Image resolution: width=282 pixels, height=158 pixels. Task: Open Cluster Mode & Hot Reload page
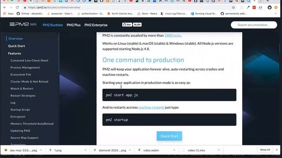tap(30, 82)
